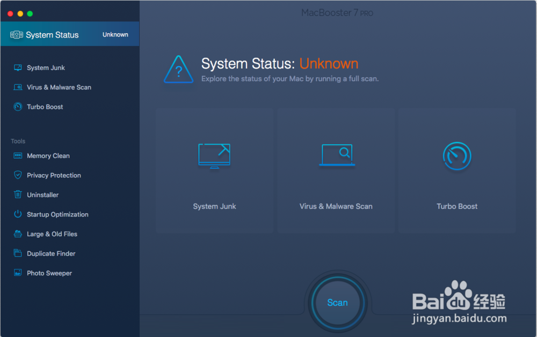This screenshot has width=537, height=337.
Task: Click the Turbo Boost card label
Action: point(457,206)
